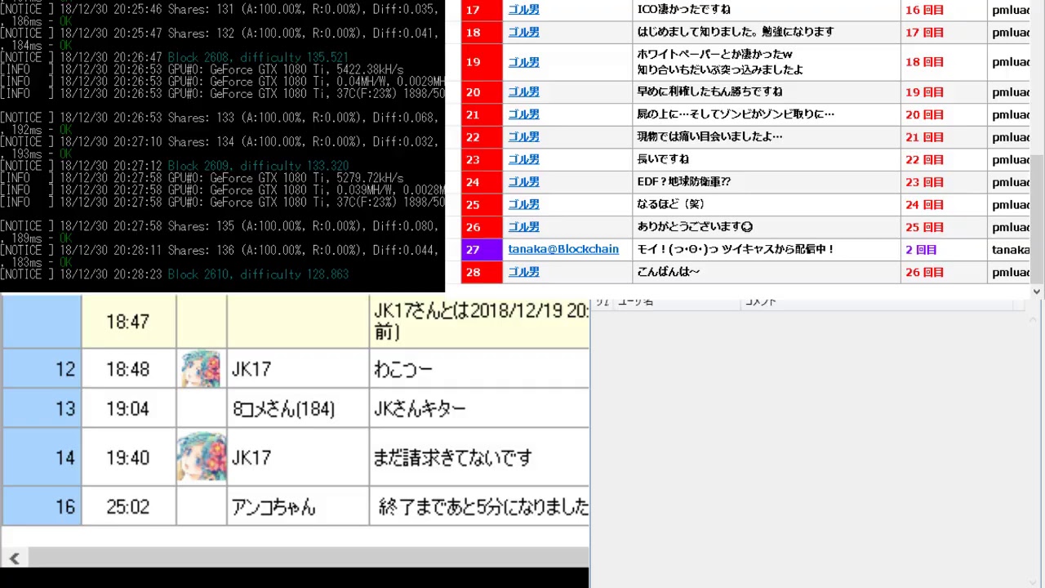Select the comment まだ請求きてないです

pyautogui.click(x=452, y=458)
